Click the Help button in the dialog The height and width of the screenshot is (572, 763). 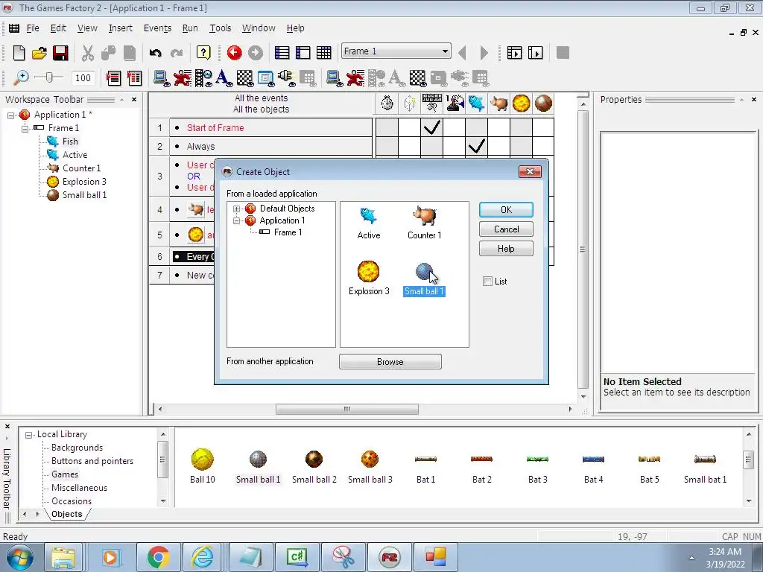click(x=506, y=249)
